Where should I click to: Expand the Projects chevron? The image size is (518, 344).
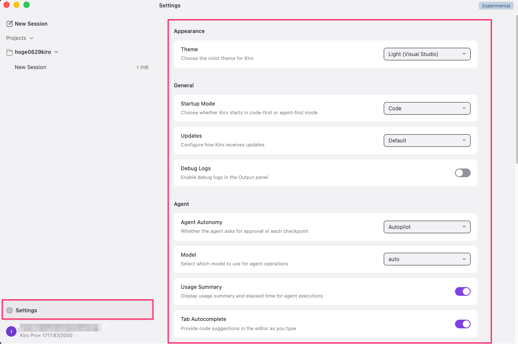tap(31, 38)
